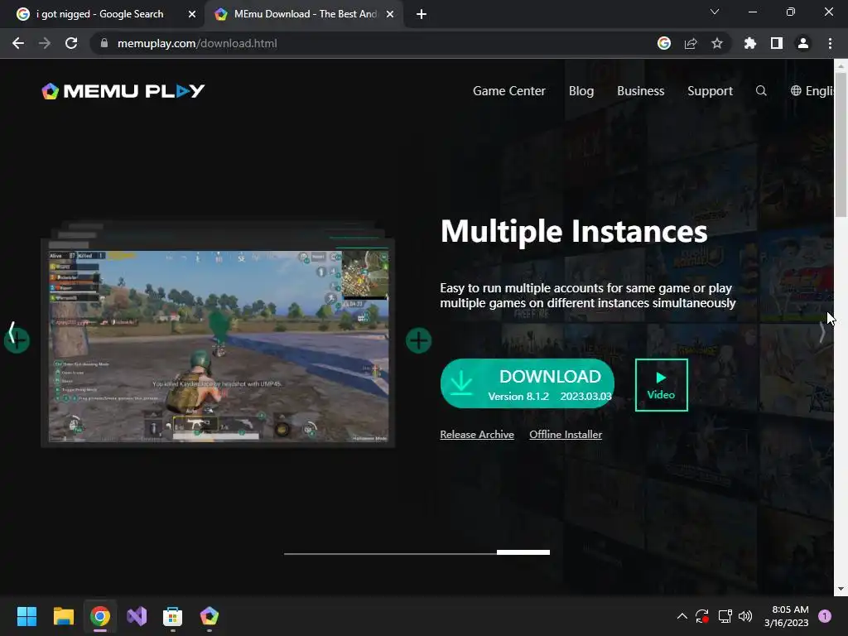
Task: Open Game Center menu item
Action: click(509, 91)
